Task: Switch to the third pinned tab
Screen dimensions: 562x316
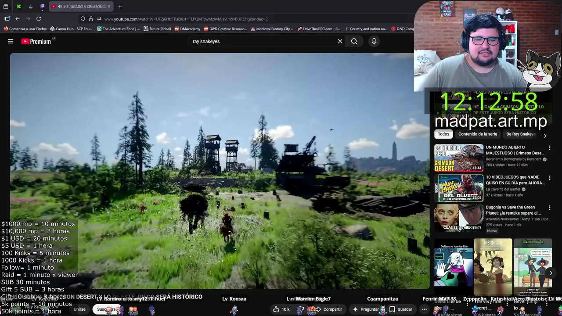Action: [31, 7]
